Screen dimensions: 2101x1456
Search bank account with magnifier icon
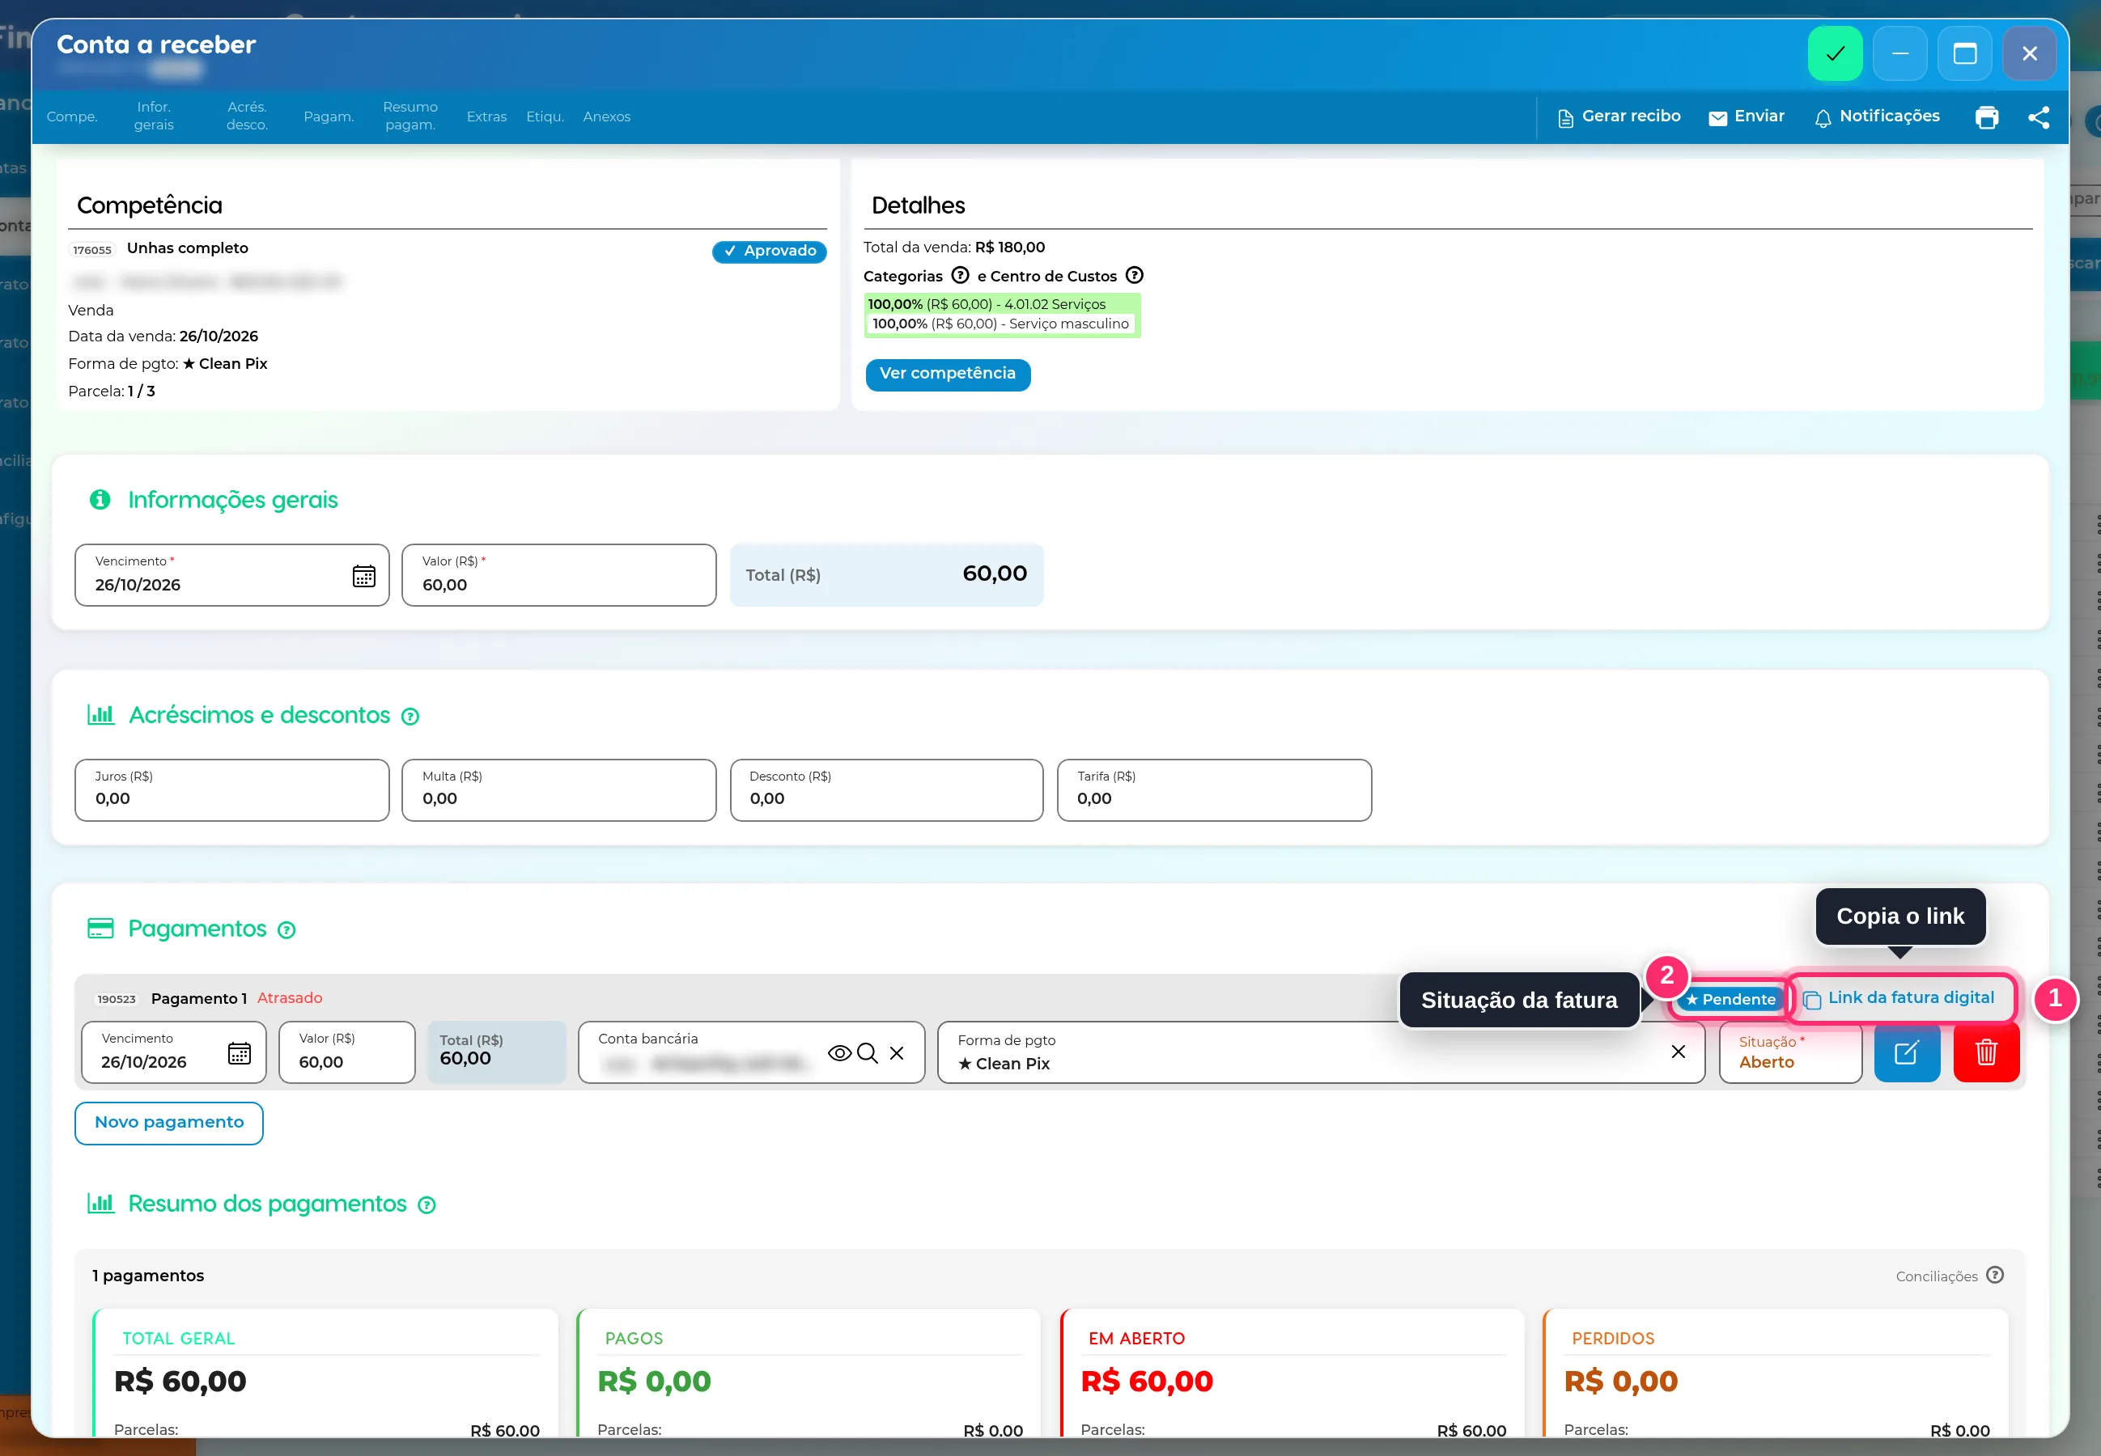[867, 1053]
